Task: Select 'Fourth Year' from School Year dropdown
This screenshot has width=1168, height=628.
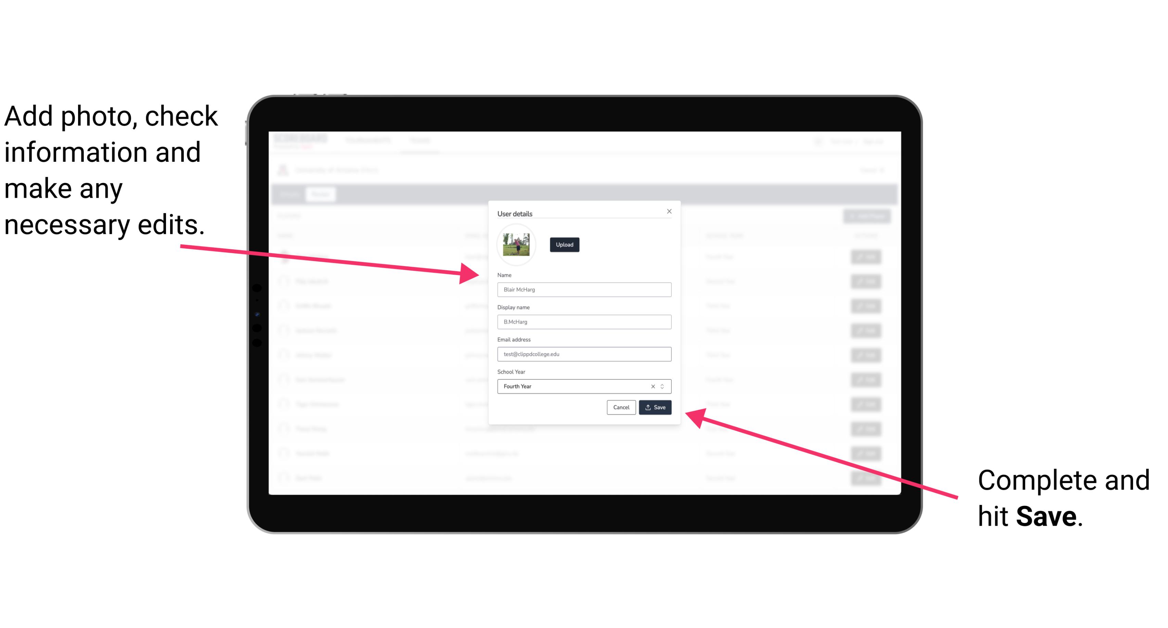Action: click(584, 386)
